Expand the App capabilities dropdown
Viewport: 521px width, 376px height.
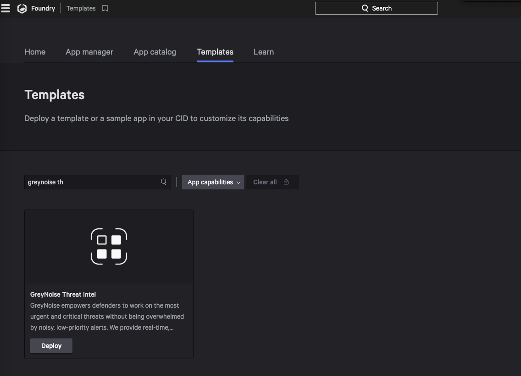213,182
